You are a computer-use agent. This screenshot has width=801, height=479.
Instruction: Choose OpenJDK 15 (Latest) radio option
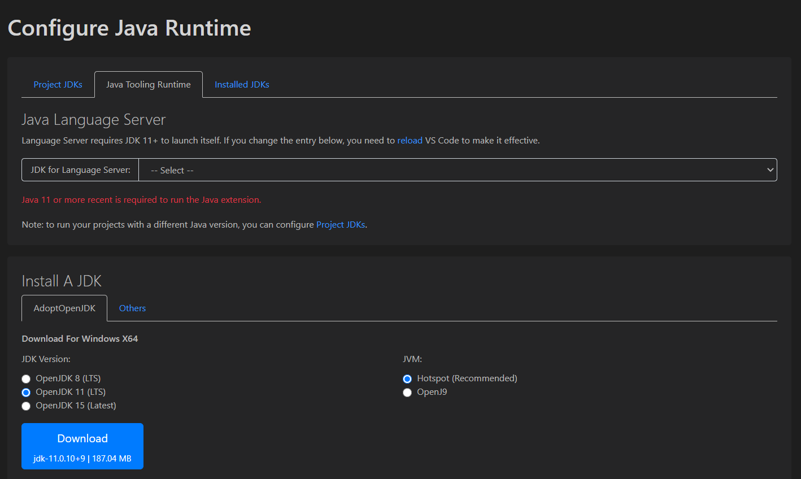point(26,406)
